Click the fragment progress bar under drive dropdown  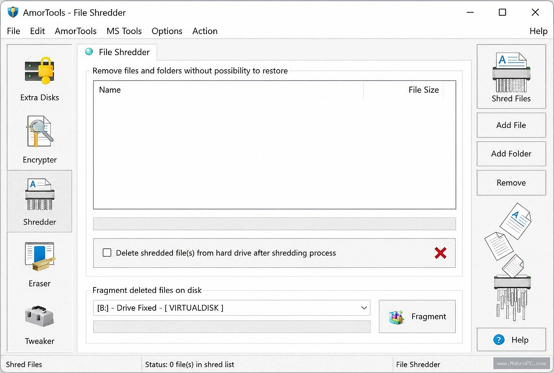(232, 327)
